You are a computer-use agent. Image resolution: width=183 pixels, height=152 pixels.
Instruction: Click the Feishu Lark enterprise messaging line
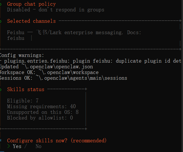click(74, 32)
